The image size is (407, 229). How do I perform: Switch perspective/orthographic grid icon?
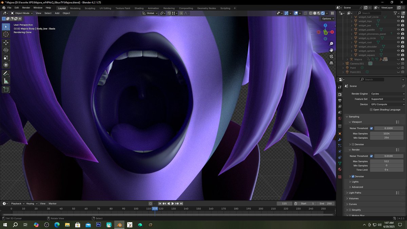pos(331,63)
